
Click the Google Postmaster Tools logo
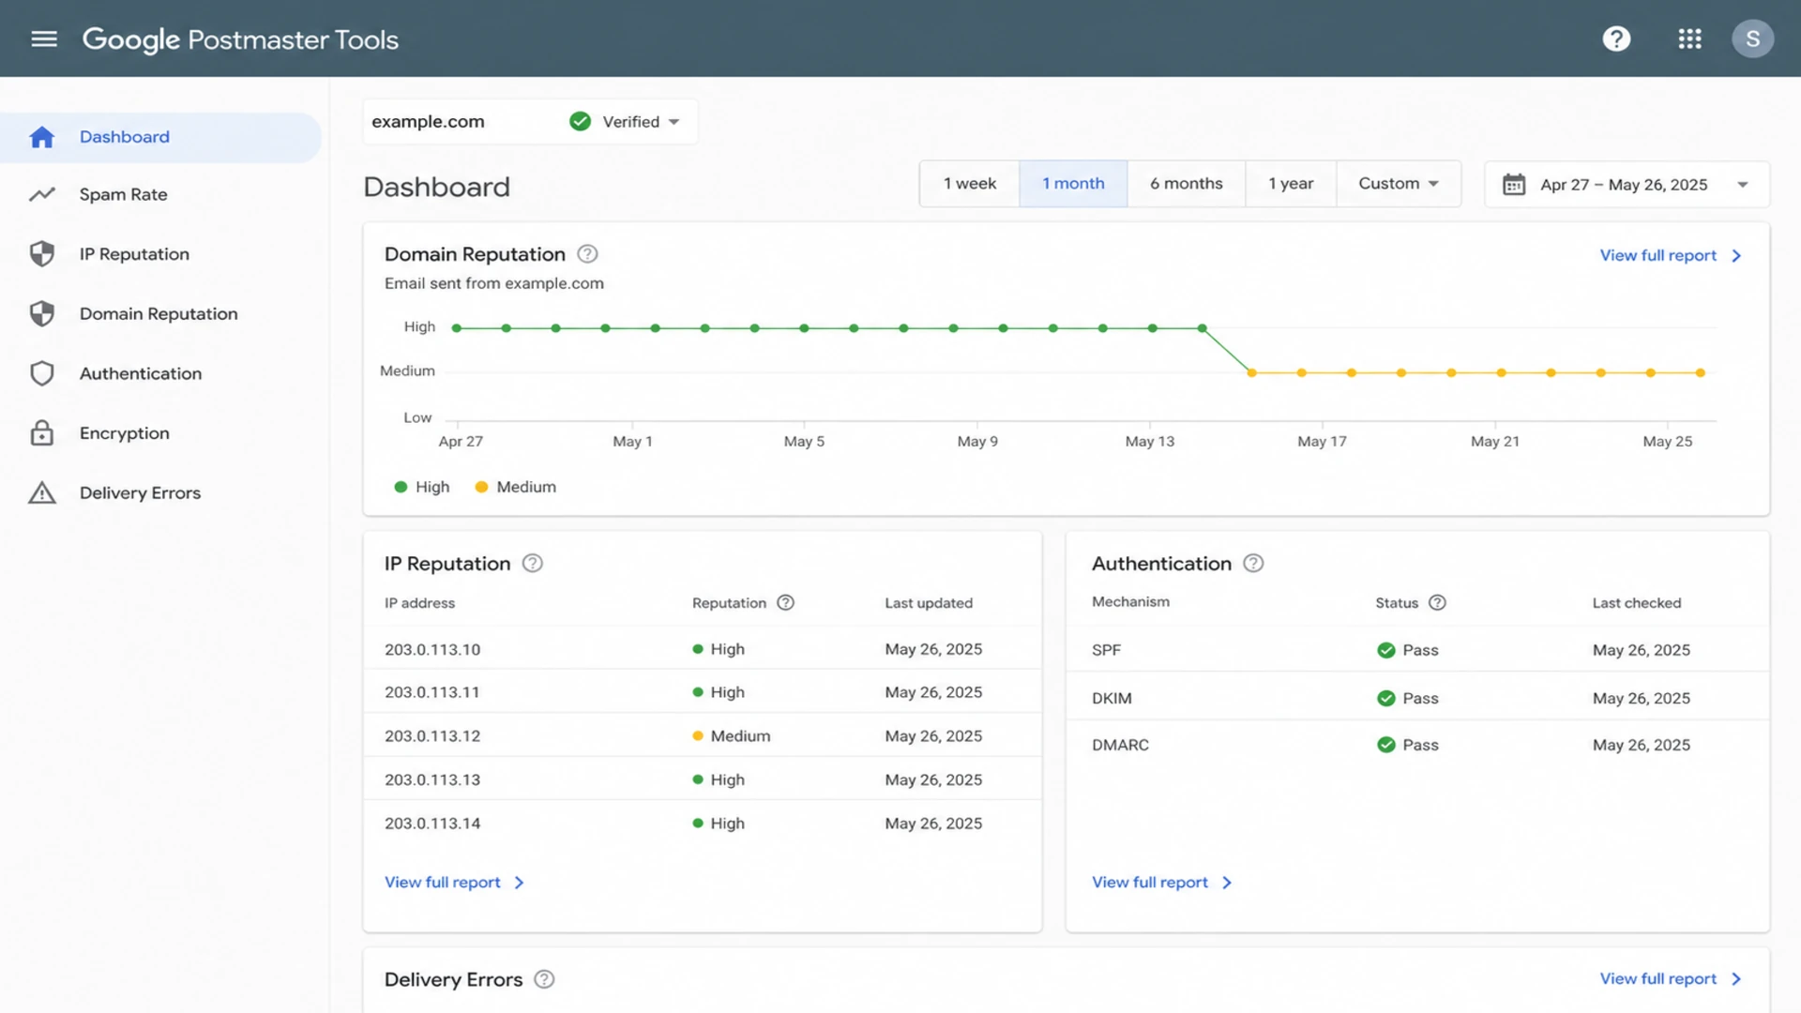point(240,39)
